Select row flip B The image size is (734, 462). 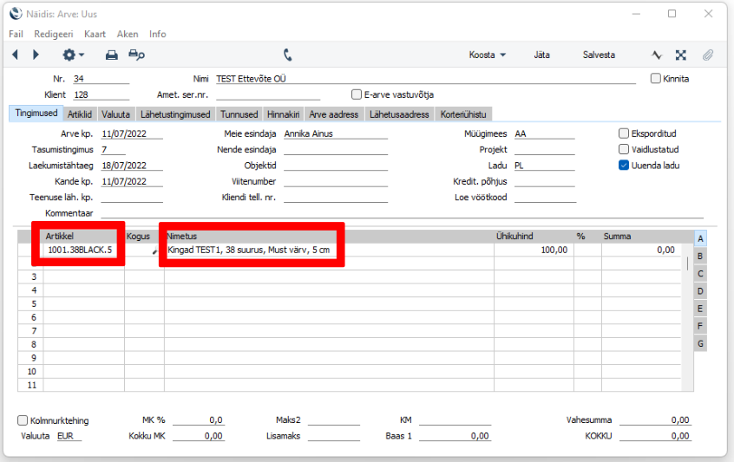[700, 257]
